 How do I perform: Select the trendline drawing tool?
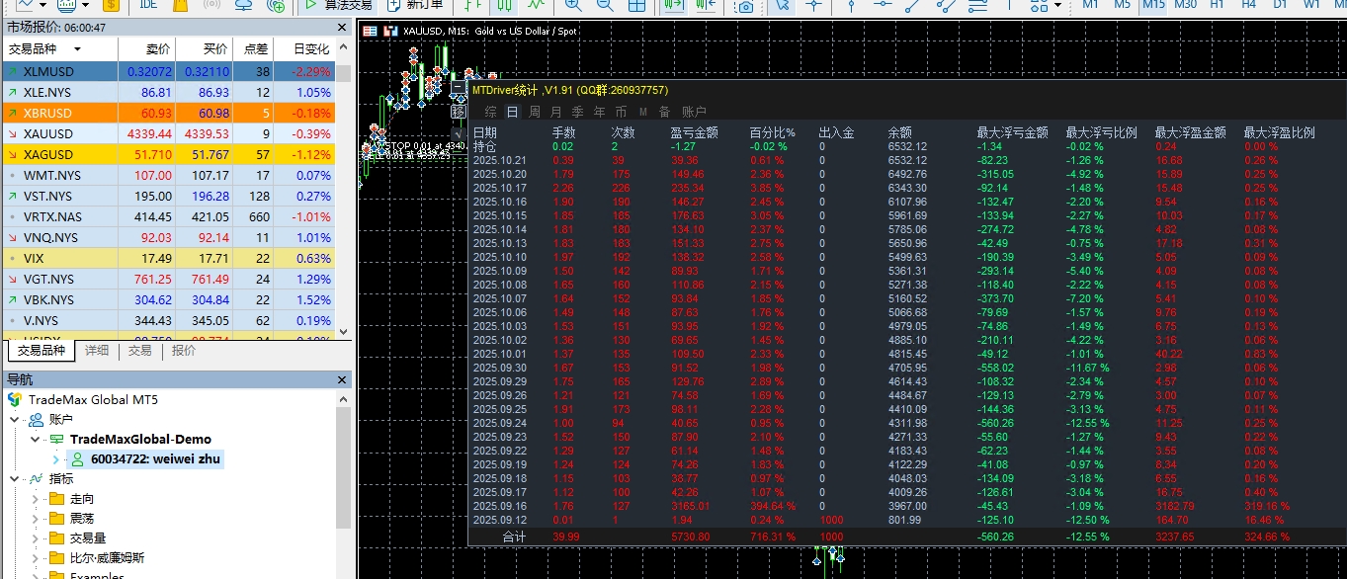[912, 6]
